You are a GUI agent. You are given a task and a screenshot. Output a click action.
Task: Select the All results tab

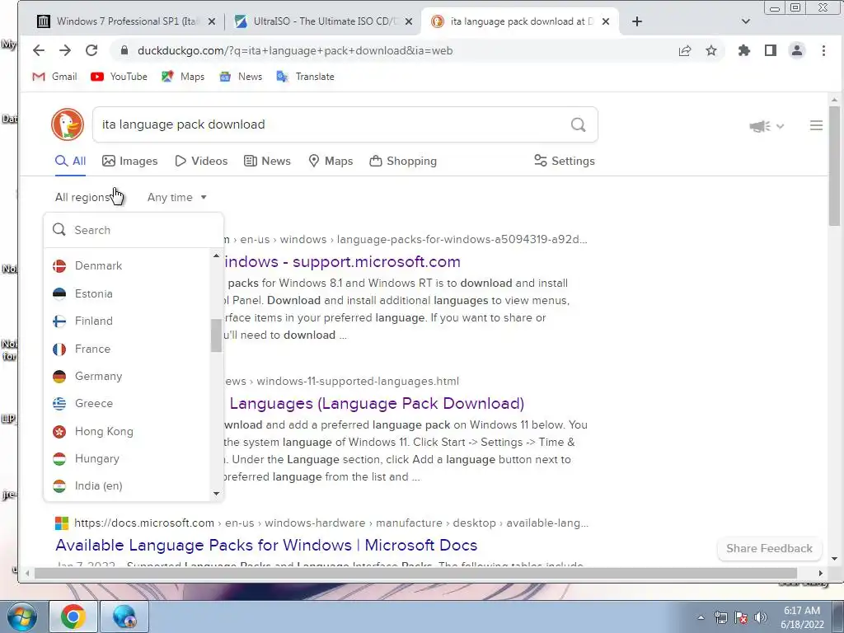[71, 161]
